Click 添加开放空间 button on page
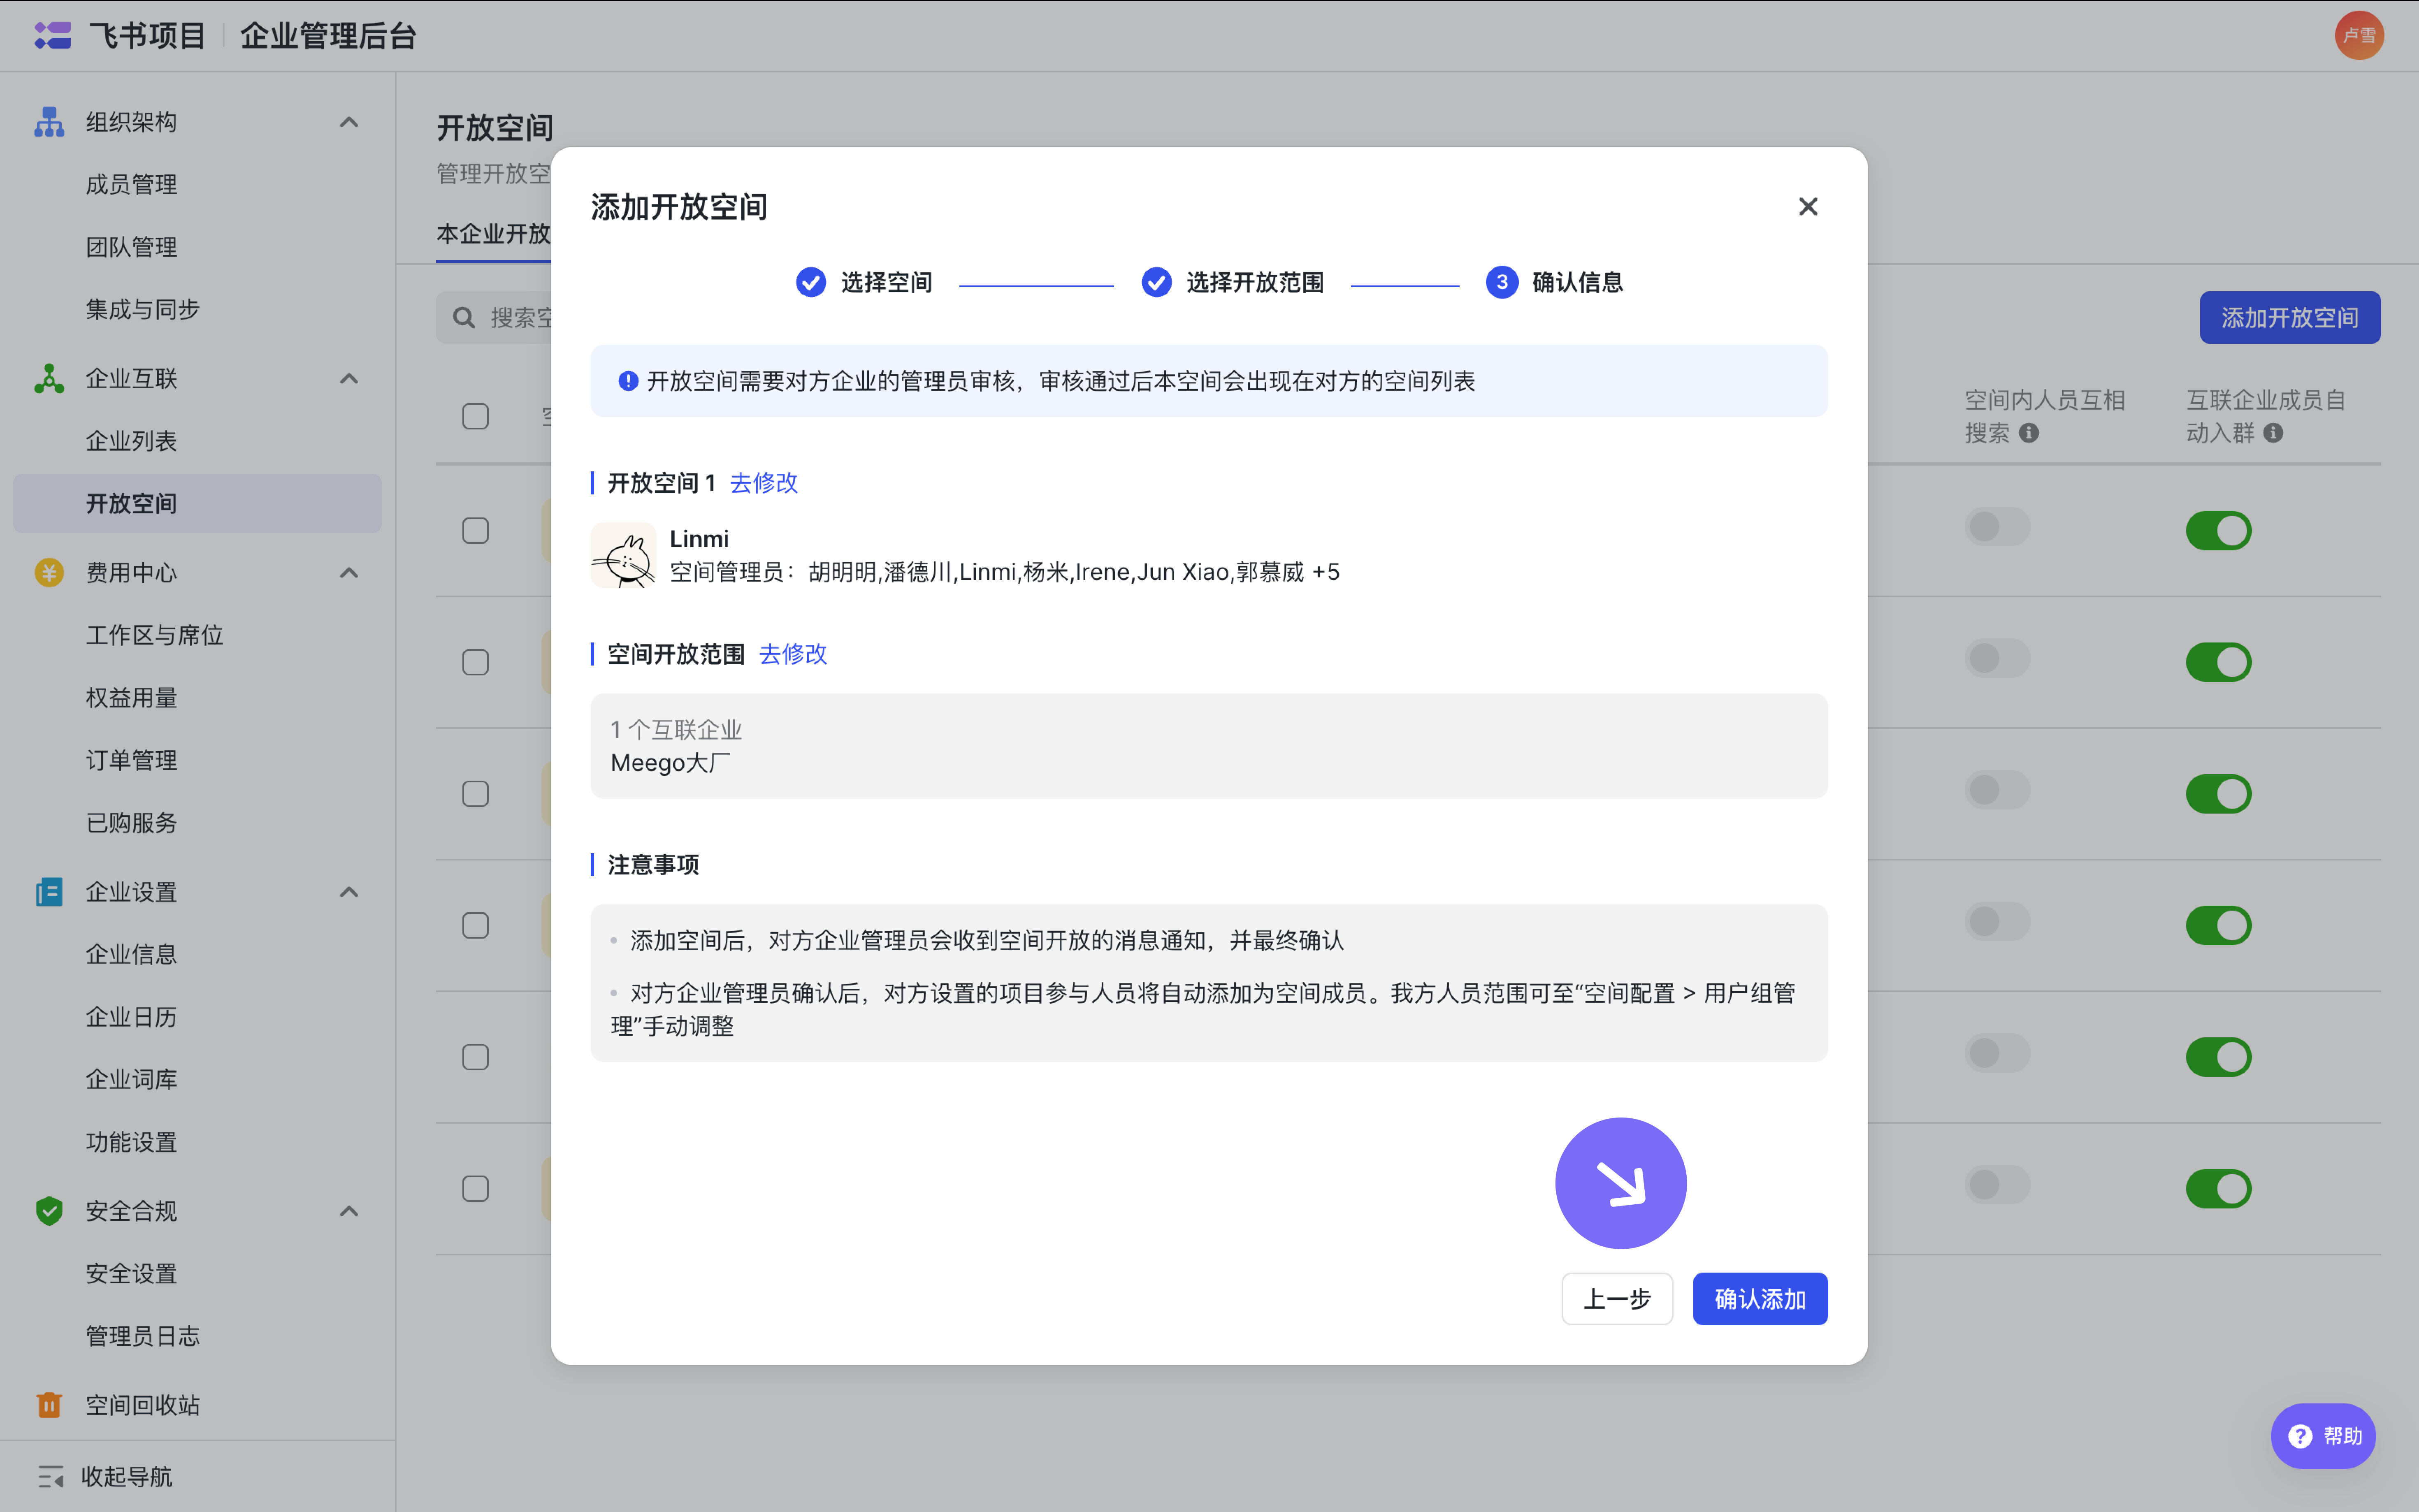Image resolution: width=2419 pixels, height=1512 pixels. 2289,318
